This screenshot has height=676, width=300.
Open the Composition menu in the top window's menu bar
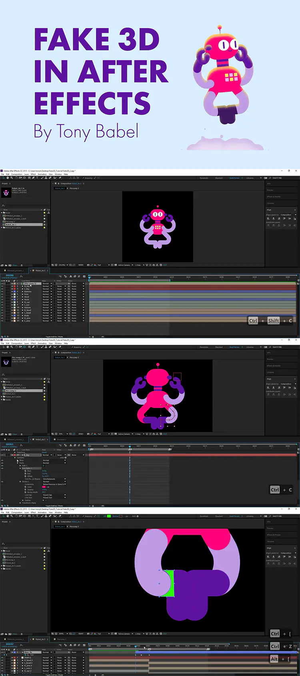click(x=17, y=174)
